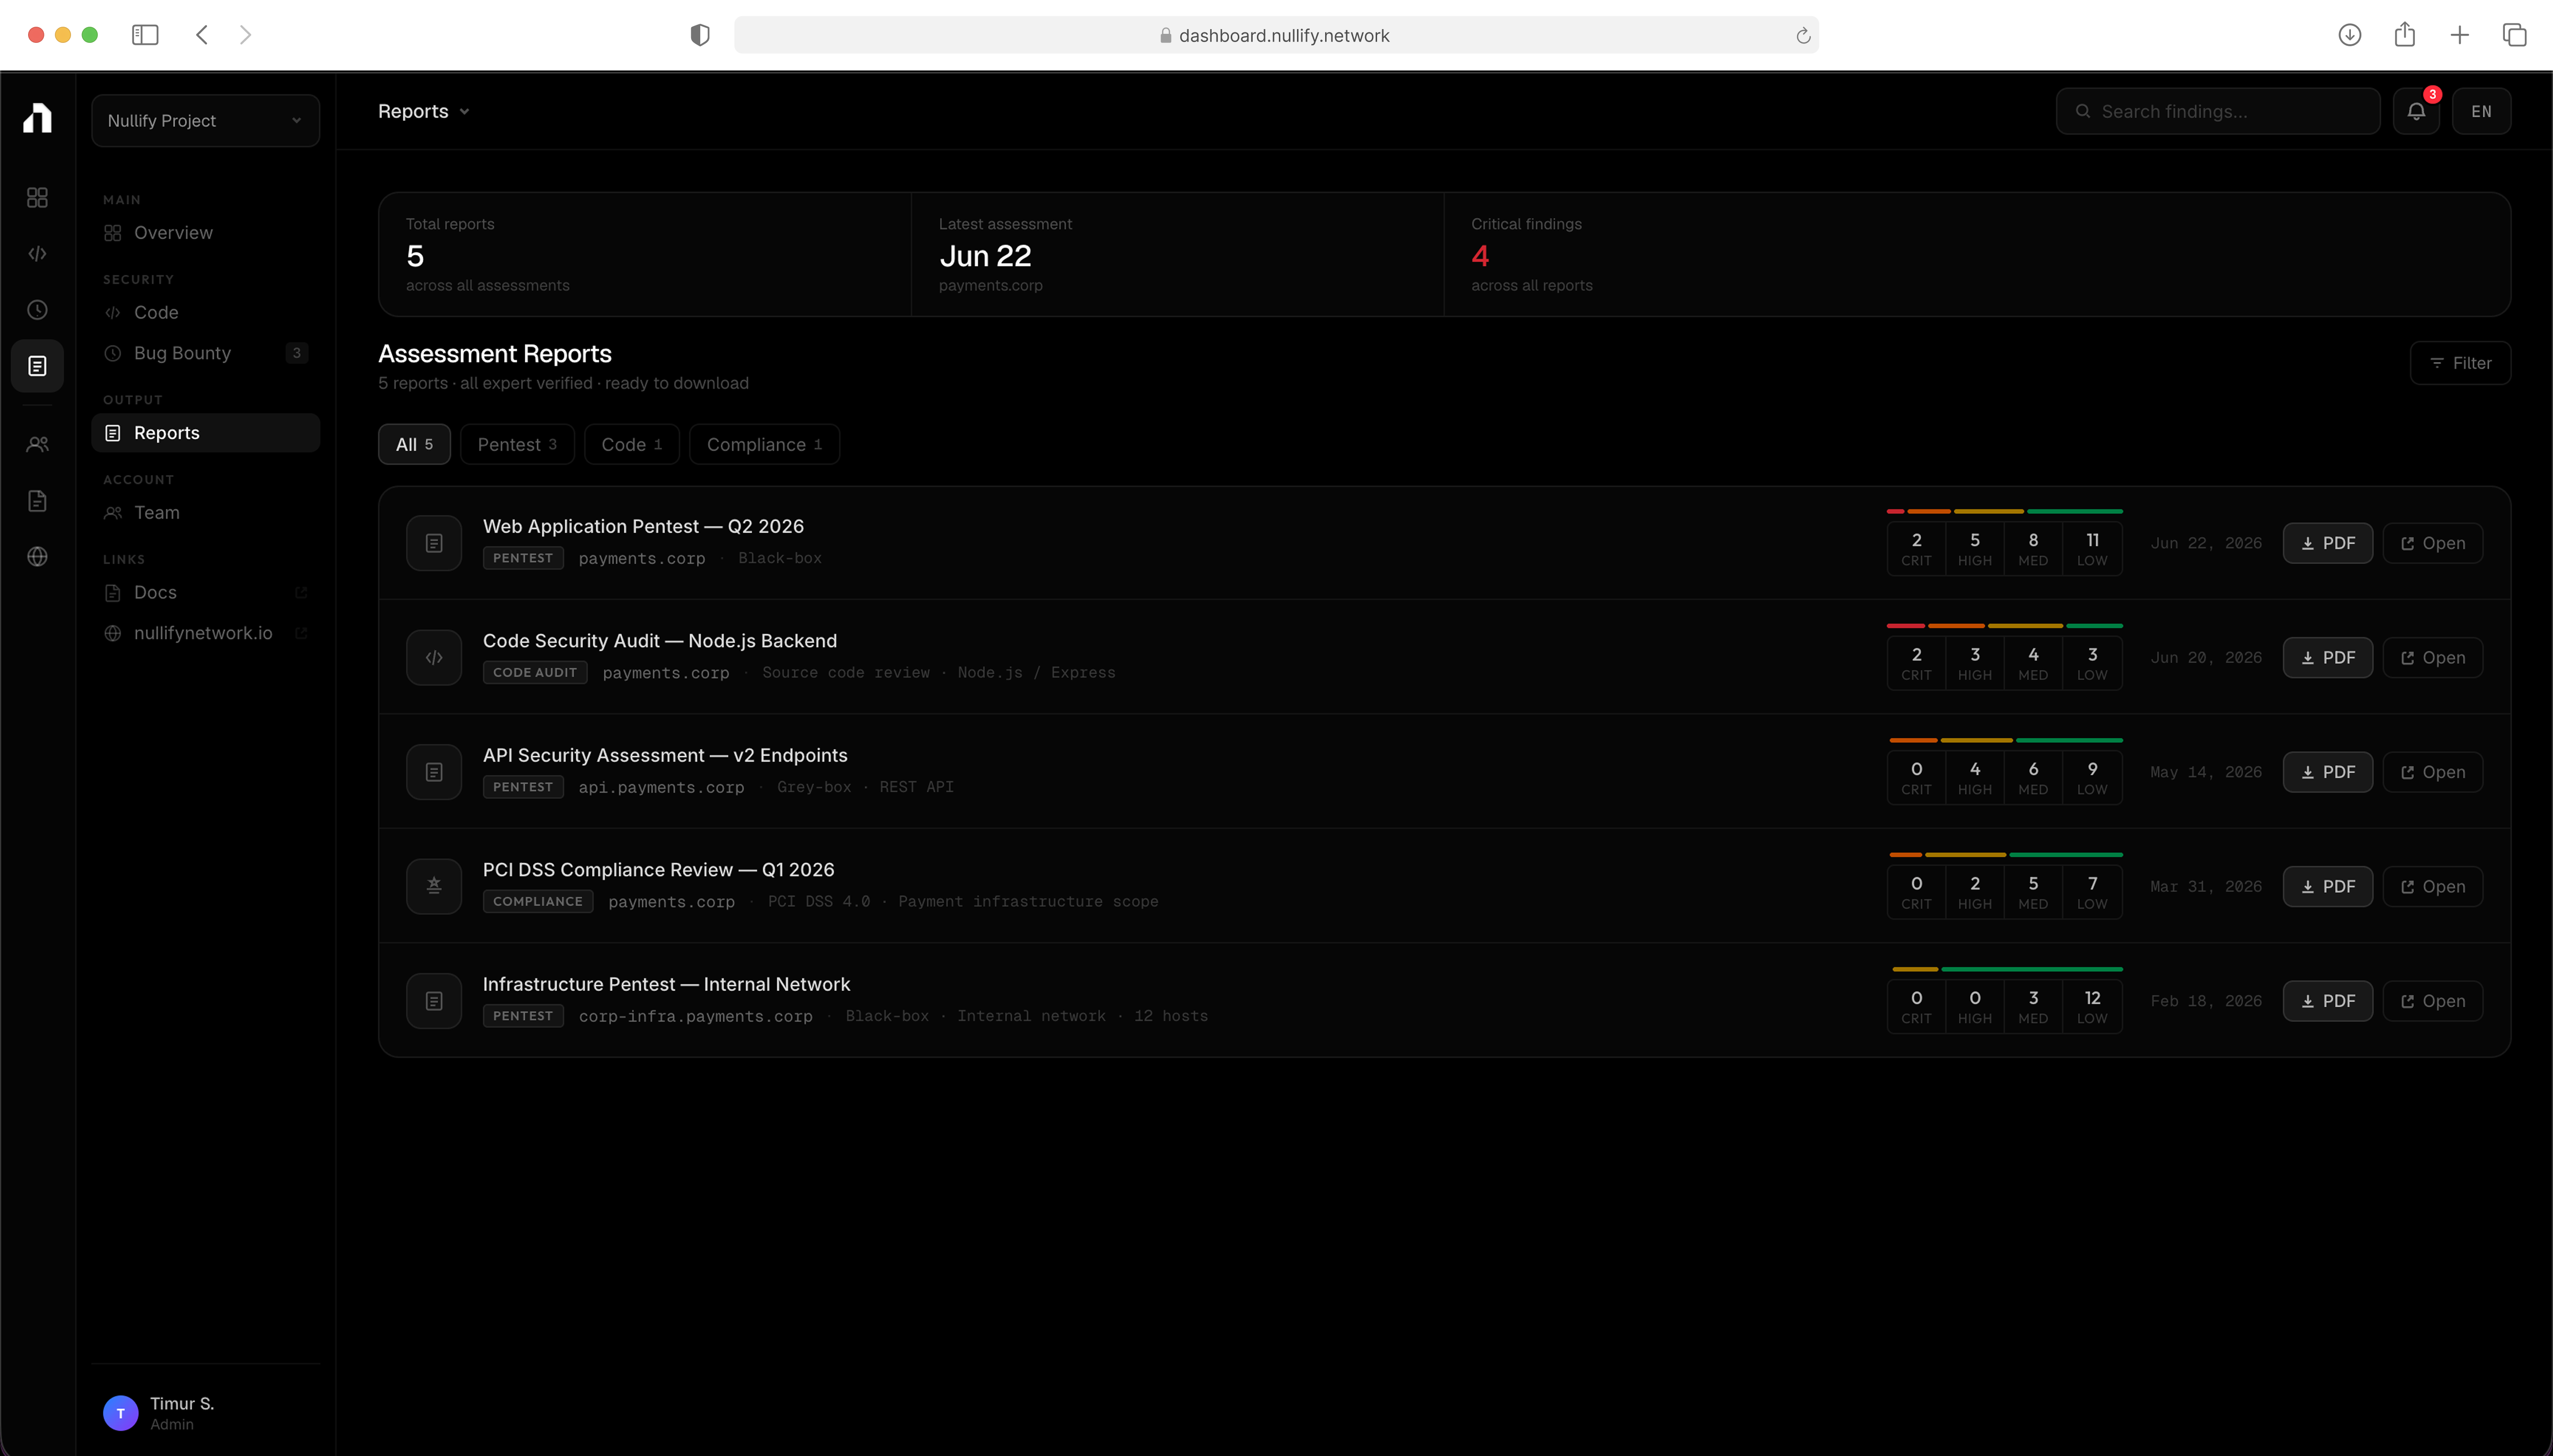
Task: Download PDF for Web Application Pentest
Action: click(2328, 543)
